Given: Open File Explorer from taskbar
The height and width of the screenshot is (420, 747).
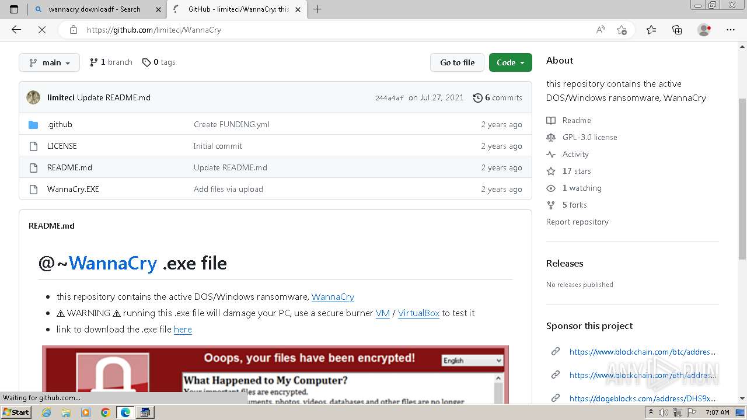Looking at the screenshot, I should [x=66, y=412].
